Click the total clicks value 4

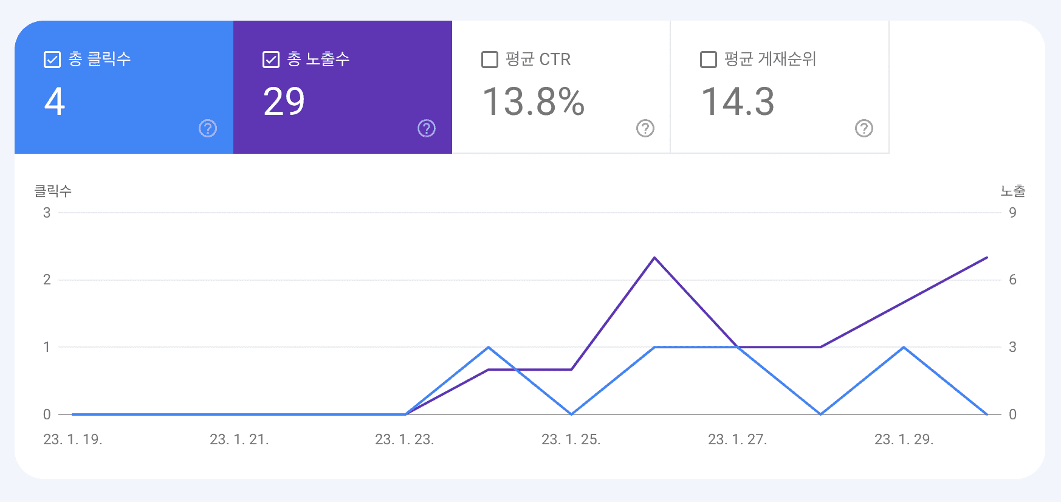[x=55, y=101]
